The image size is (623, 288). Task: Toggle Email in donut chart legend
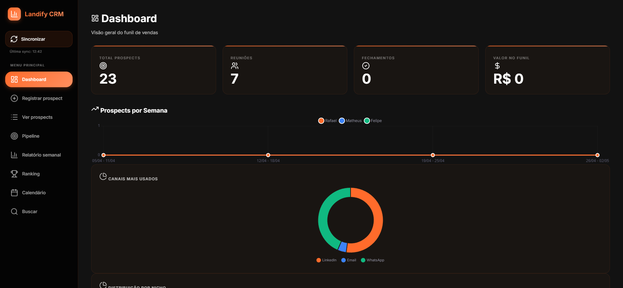[349, 260]
